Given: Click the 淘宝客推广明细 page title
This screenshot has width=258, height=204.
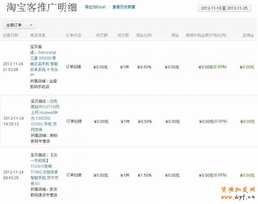Looking at the screenshot, I should [42, 8].
